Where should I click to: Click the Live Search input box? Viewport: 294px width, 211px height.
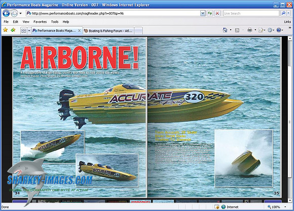pos(251,14)
